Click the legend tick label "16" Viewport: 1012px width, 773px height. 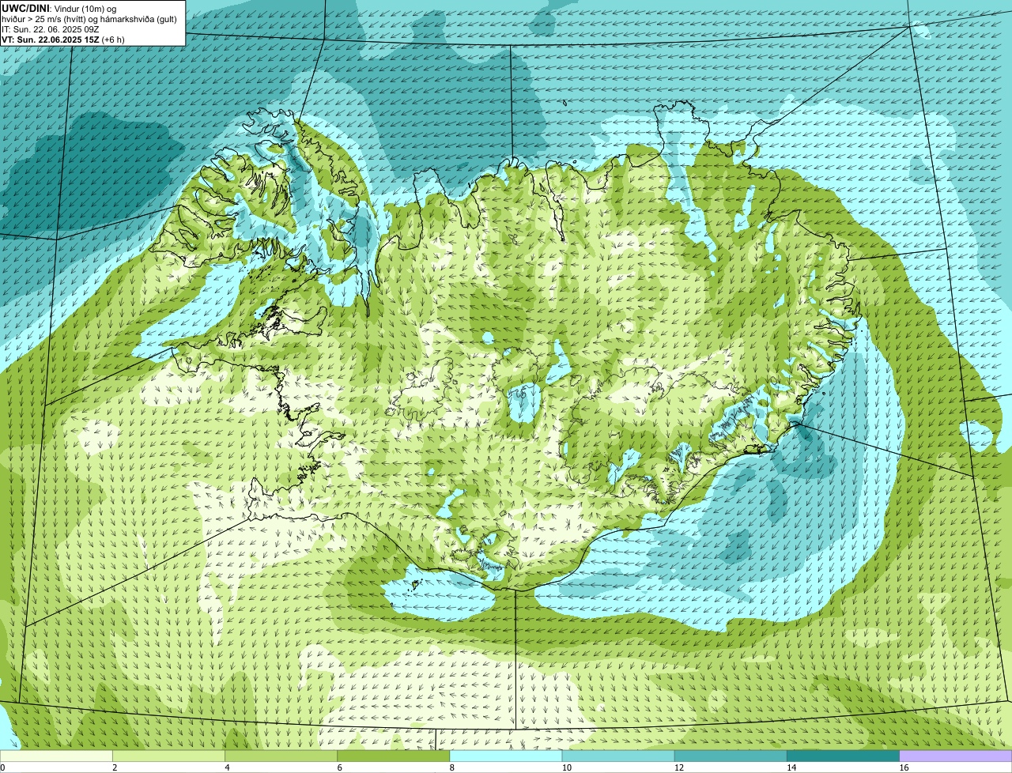tap(904, 767)
